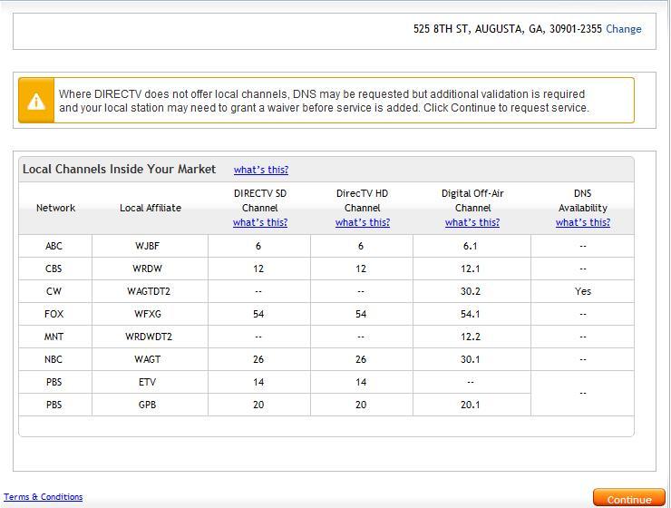This screenshot has width=671, height=508.
Task: Click off-air channel value 30.1
Action: click(x=471, y=359)
